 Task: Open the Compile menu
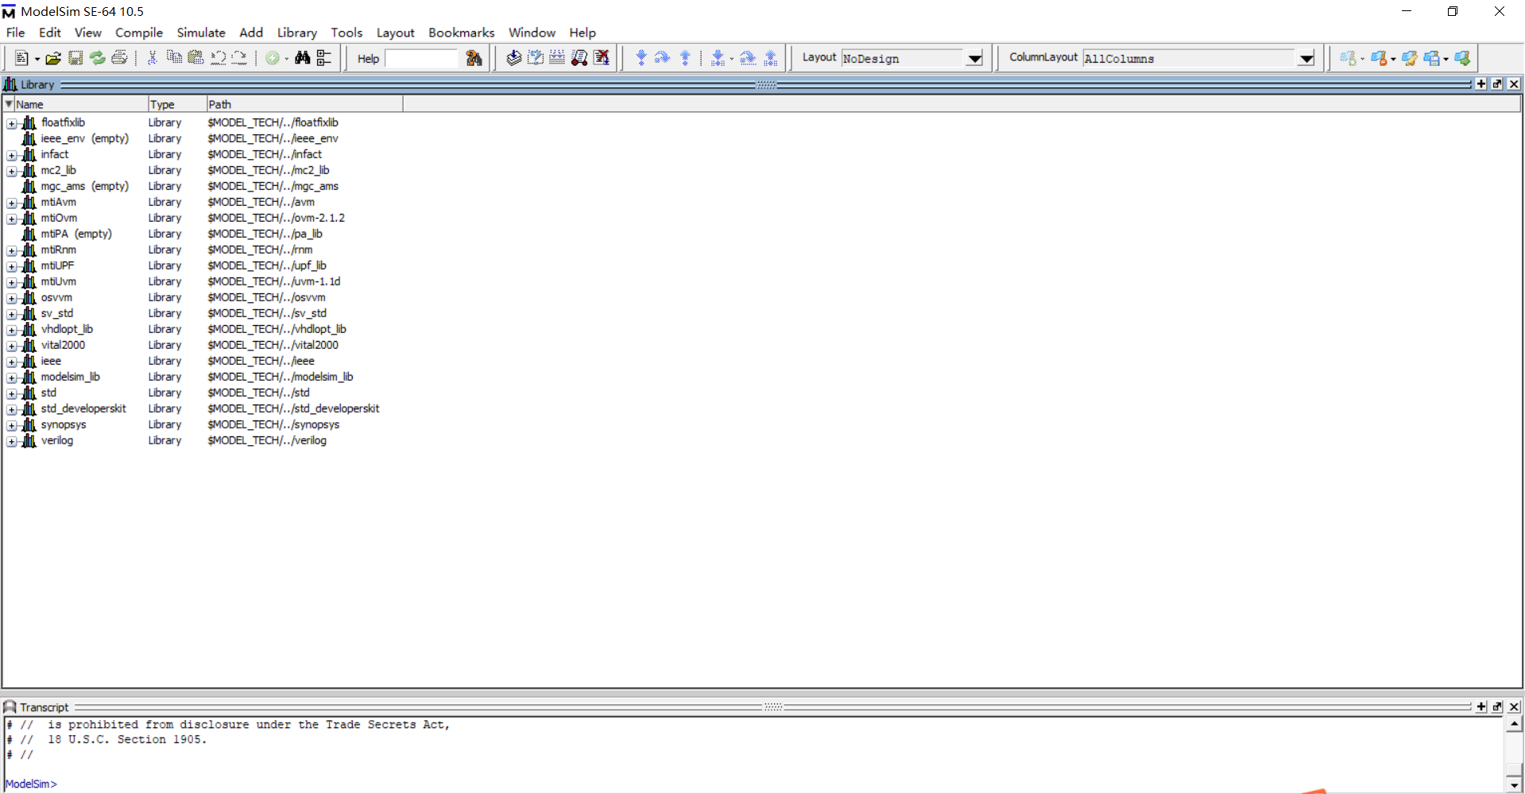click(139, 33)
